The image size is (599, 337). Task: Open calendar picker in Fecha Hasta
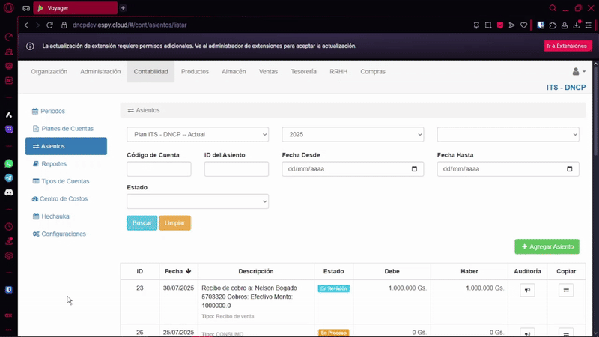tap(570, 169)
